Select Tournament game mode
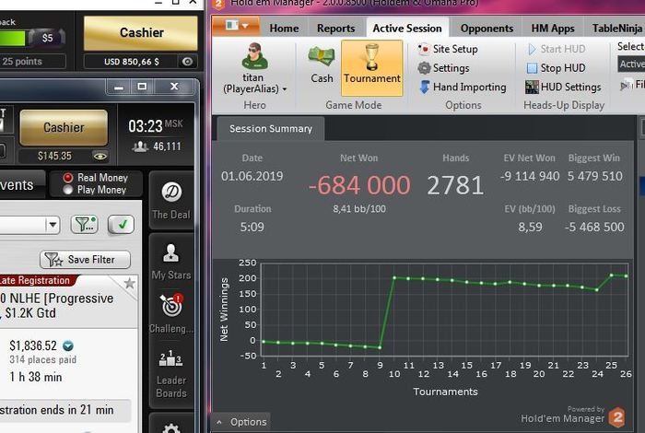The height and width of the screenshot is (433, 645). [x=372, y=68]
